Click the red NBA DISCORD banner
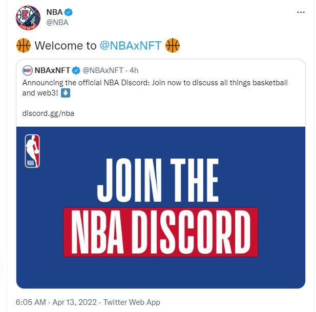 coord(161,232)
